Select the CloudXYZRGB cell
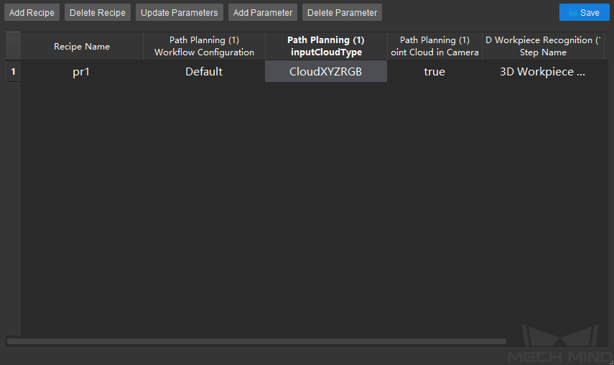The image size is (614, 365). point(326,72)
